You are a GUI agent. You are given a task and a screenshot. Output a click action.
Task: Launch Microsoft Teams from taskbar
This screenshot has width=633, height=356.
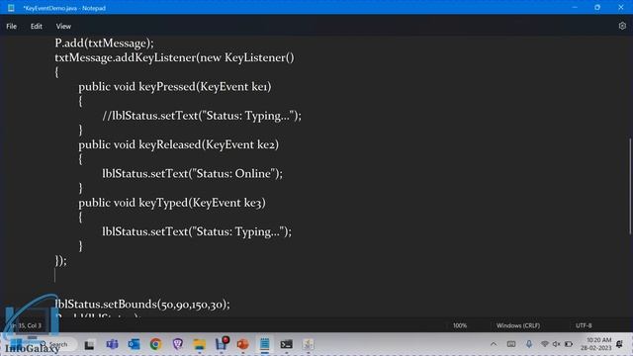(112, 344)
